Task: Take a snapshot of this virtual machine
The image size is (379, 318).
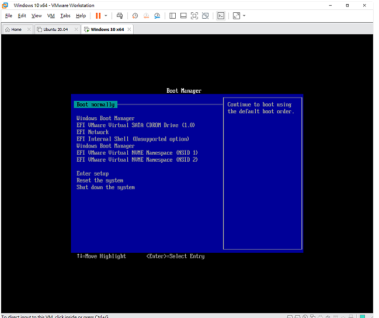Action: tap(135, 16)
